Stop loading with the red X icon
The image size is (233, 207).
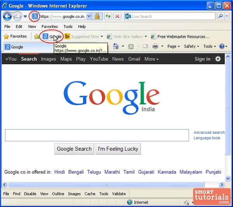click(117, 16)
